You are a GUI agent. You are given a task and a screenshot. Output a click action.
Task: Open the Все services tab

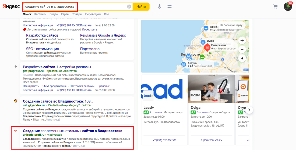107,14
